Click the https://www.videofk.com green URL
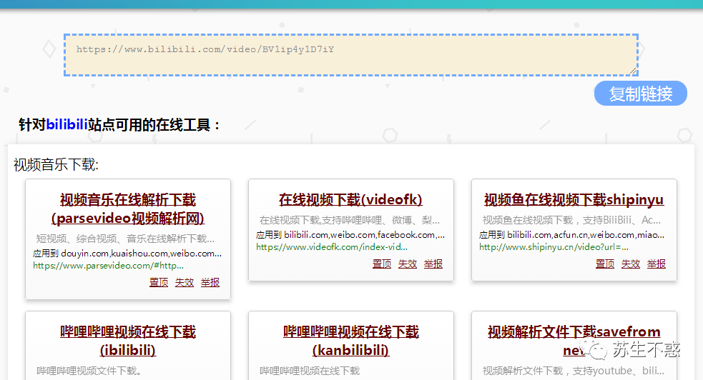Screen dimensions: 703x380 click(332, 246)
